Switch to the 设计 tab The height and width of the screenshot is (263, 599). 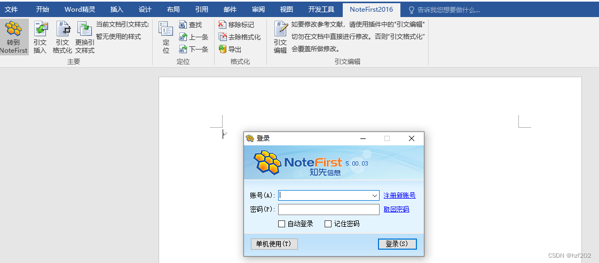pos(145,10)
